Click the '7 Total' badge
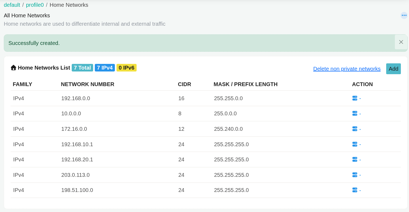409x212 pixels. point(82,68)
